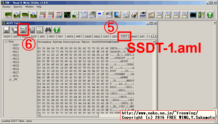Open the SMBus device tool
Screen dimensions: 218x124
click(x=84, y=14)
